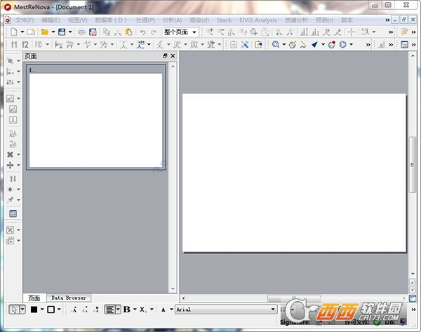
Task: Expand the dropdown arrow next to Save
Action: 70,32
